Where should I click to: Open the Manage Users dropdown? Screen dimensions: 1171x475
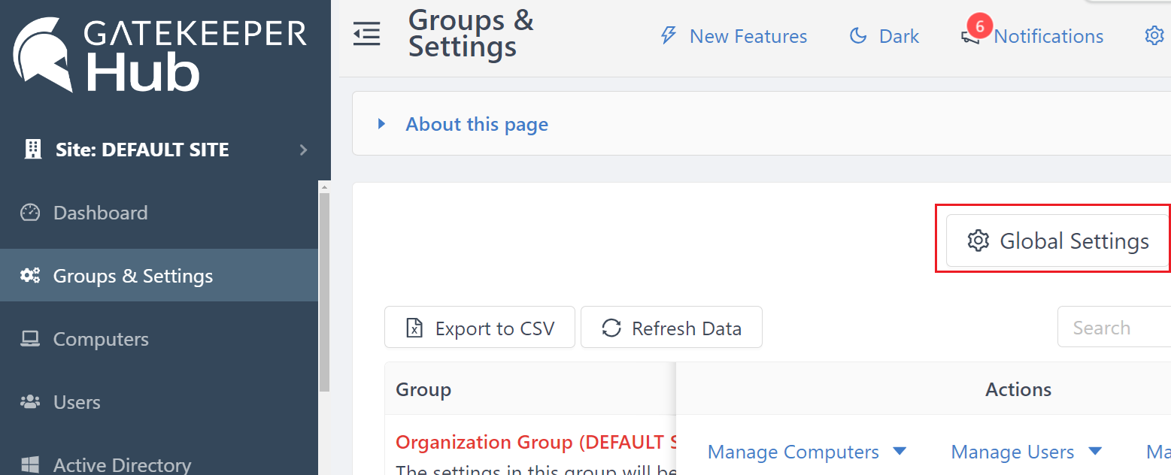[x=1026, y=452]
